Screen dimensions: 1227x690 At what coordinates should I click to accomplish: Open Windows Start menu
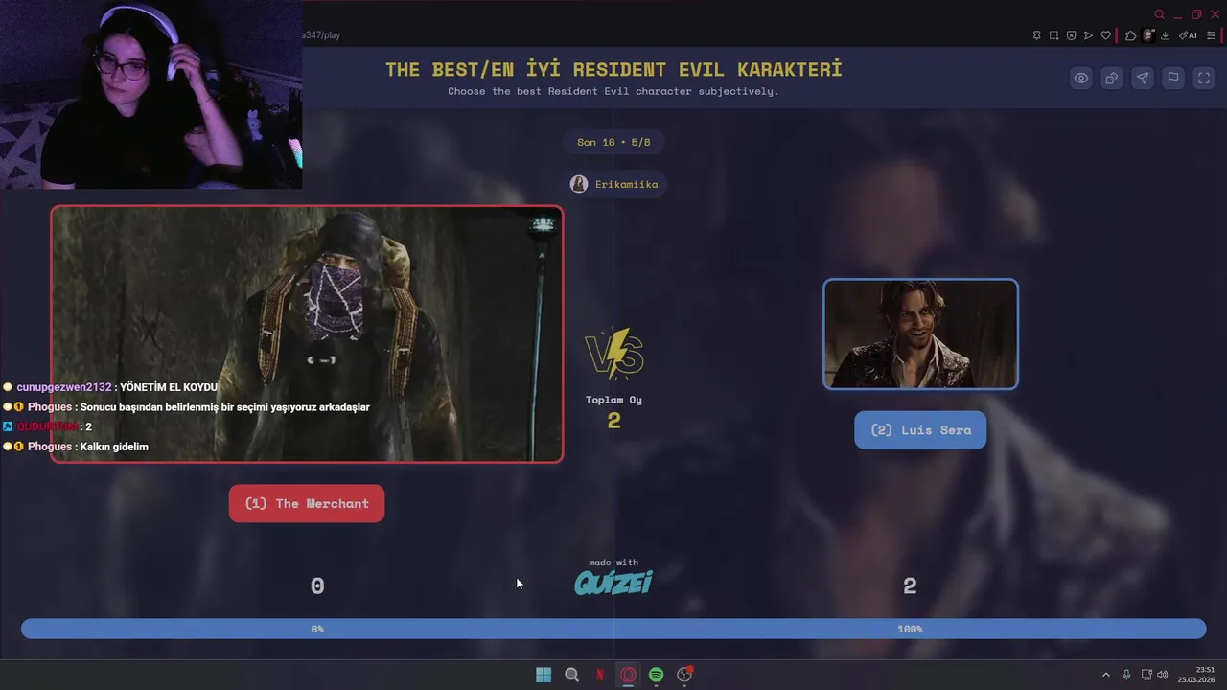pos(544,675)
